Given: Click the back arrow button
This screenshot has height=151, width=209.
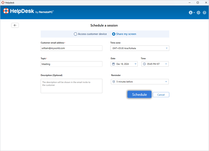Looking at the screenshot, I should click(15, 25).
